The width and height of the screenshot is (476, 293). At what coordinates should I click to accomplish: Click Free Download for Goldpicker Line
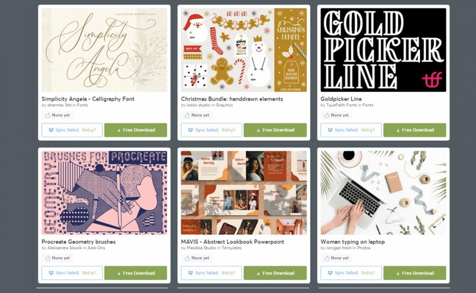pyautogui.click(x=415, y=130)
